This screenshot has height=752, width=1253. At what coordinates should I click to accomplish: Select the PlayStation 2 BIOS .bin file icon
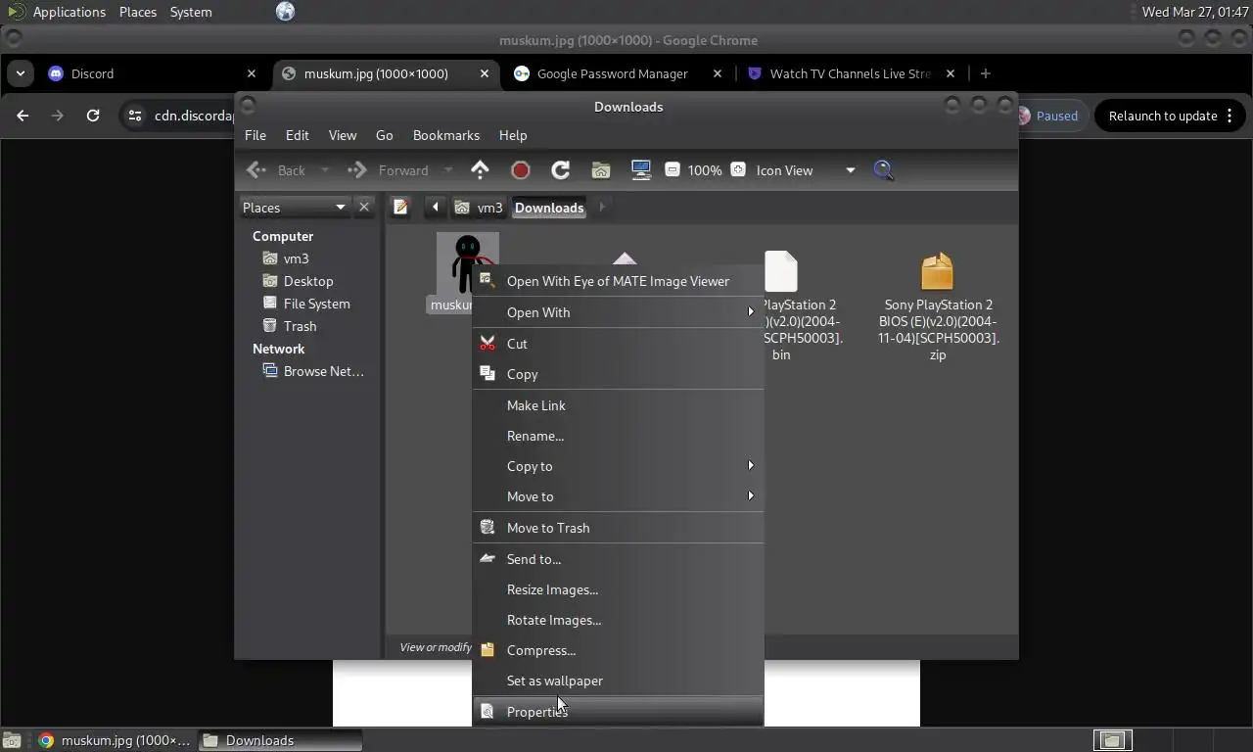click(780, 271)
